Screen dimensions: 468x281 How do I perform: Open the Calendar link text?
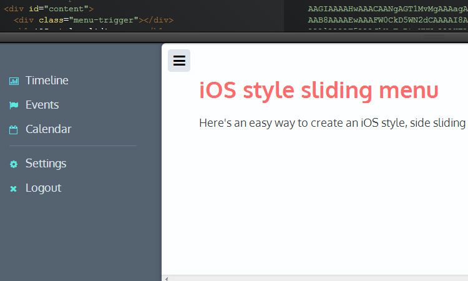click(x=48, y=129)
